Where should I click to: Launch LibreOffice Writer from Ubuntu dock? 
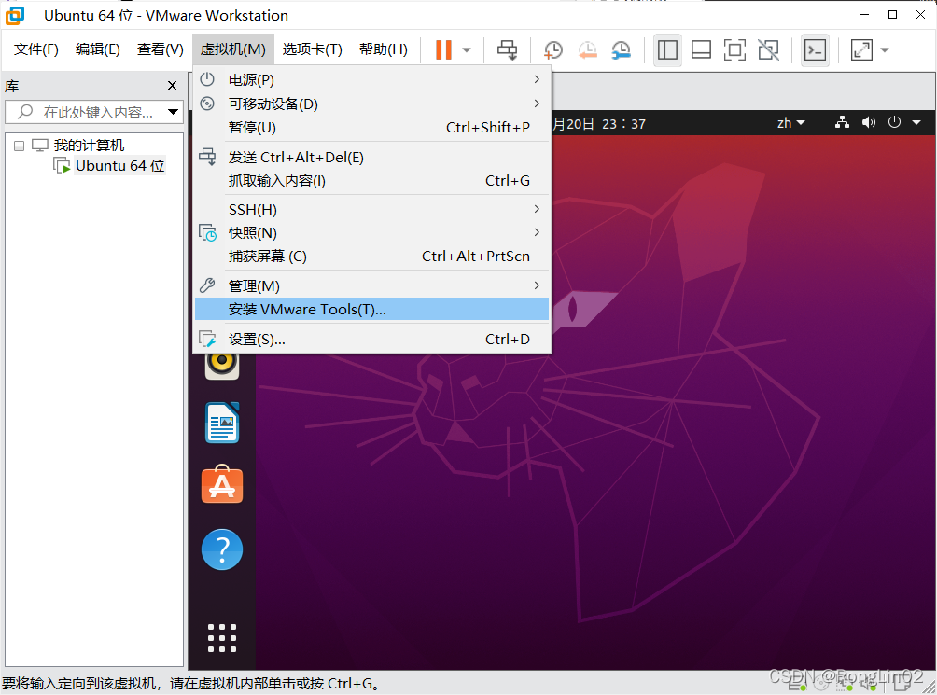(222, 423)
